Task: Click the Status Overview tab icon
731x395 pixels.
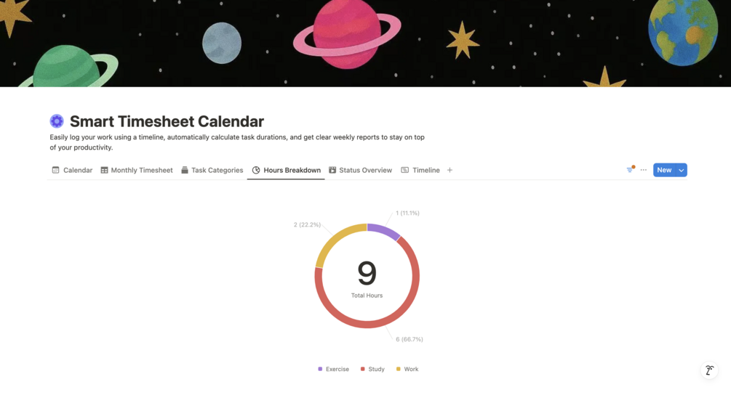Action: pyautogui.click(x=332, y=170)
